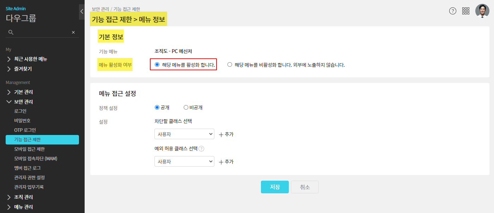494x213 pixels.
Task: Clear the sidebar search with X icon
Action: point(73,32)
